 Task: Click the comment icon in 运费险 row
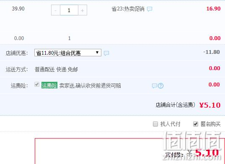point(155,86)
